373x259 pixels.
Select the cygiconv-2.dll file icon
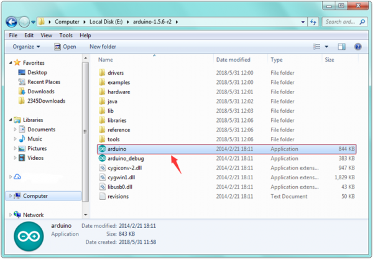coord(103,167)
